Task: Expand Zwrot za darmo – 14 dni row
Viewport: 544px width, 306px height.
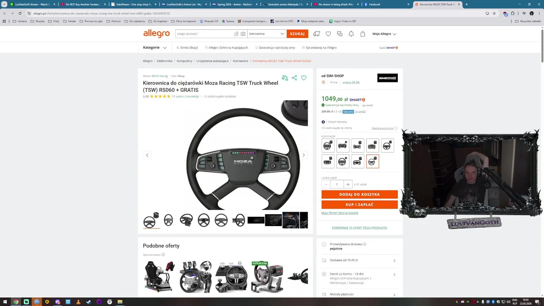Action: [x=359, y=278]
